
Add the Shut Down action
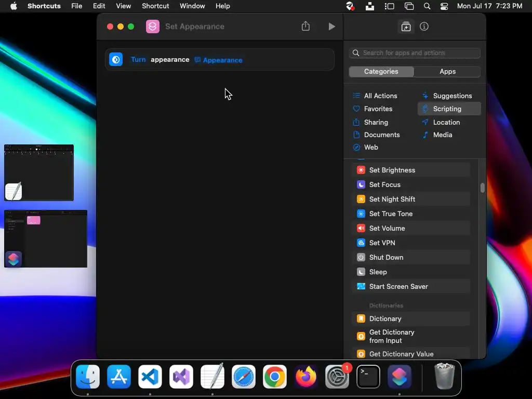point(411,258)
